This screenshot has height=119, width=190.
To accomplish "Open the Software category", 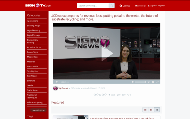I will (x=31, y=81).
